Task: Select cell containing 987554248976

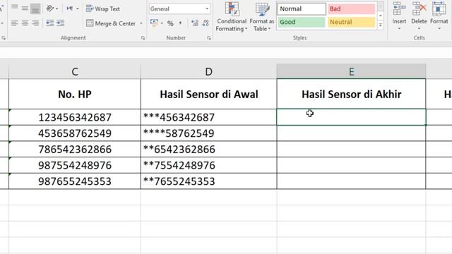Action: [x=75, y=165]
